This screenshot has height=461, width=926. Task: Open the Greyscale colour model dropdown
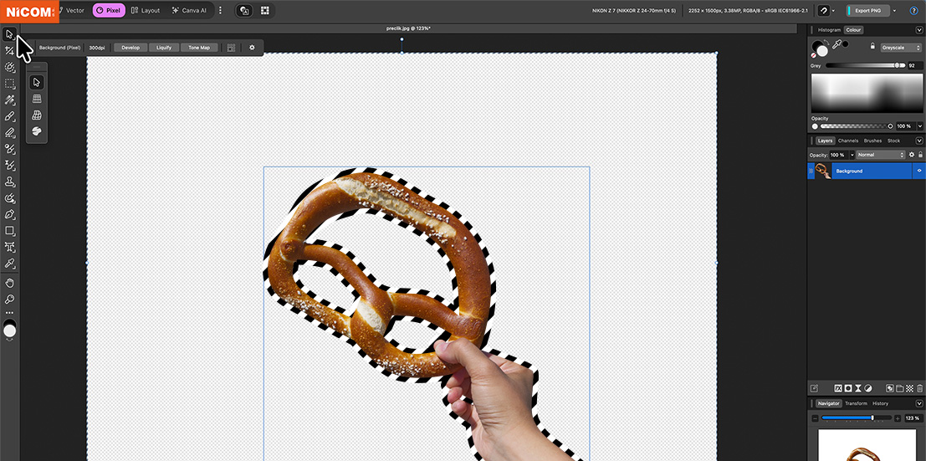901,48
